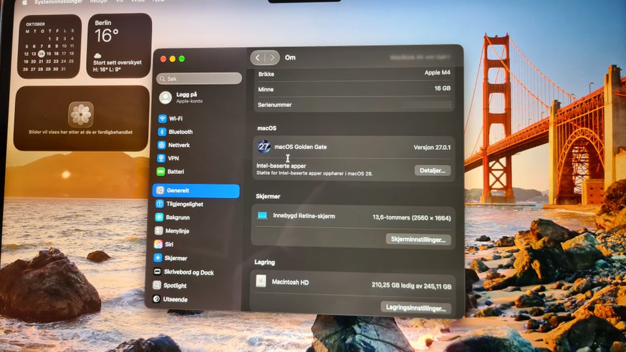Click the Versjon 27.0.1 text
Screen dimensions: 626x352
pos(432,147)
